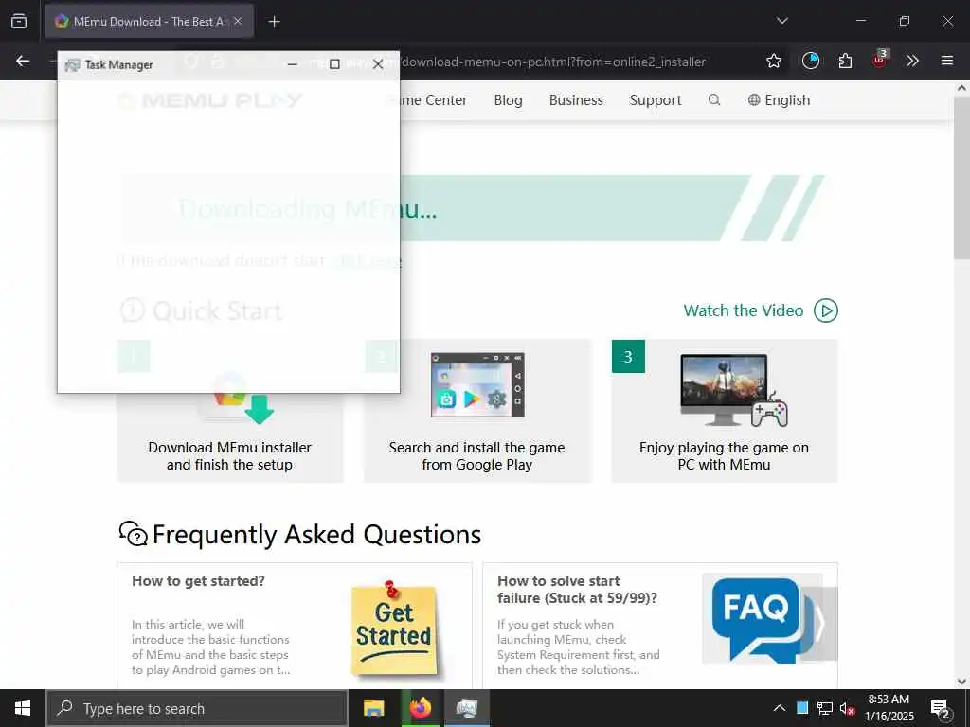Close the Task Manager window
The image size is (970, 727).
pyautogui.click(x=378, y=64)
